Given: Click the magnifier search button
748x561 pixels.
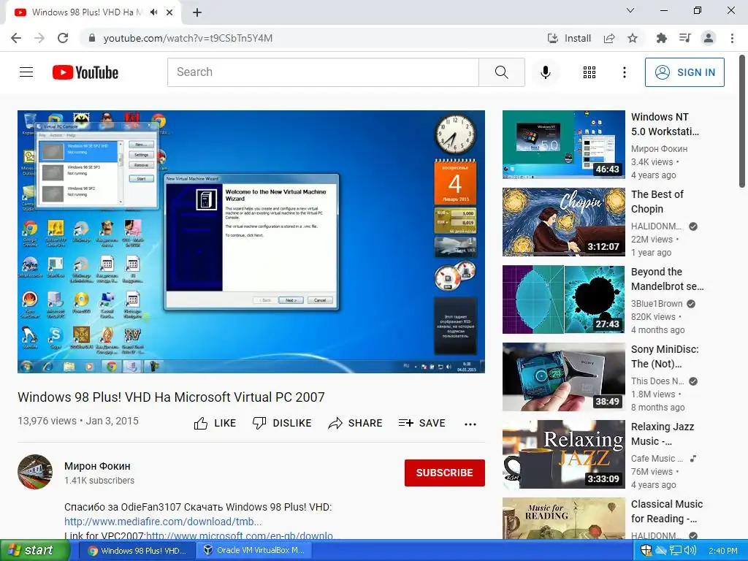Looking at the screenshot, I should point(501,72).
